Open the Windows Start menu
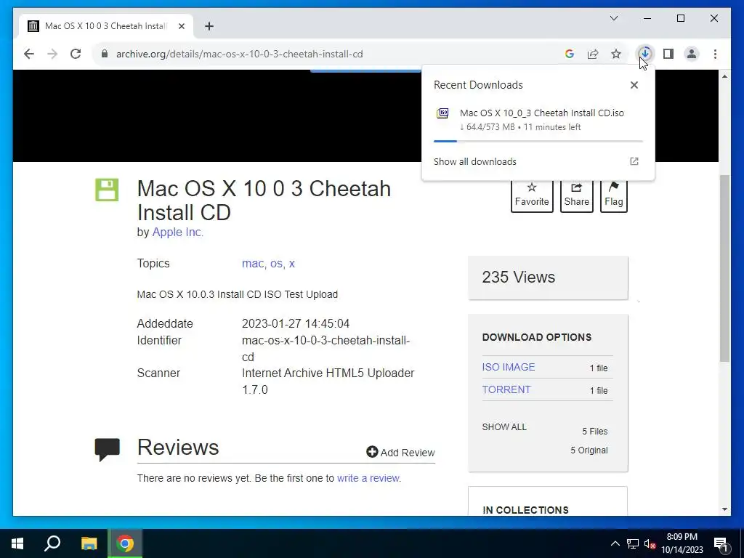 (17, 543)
